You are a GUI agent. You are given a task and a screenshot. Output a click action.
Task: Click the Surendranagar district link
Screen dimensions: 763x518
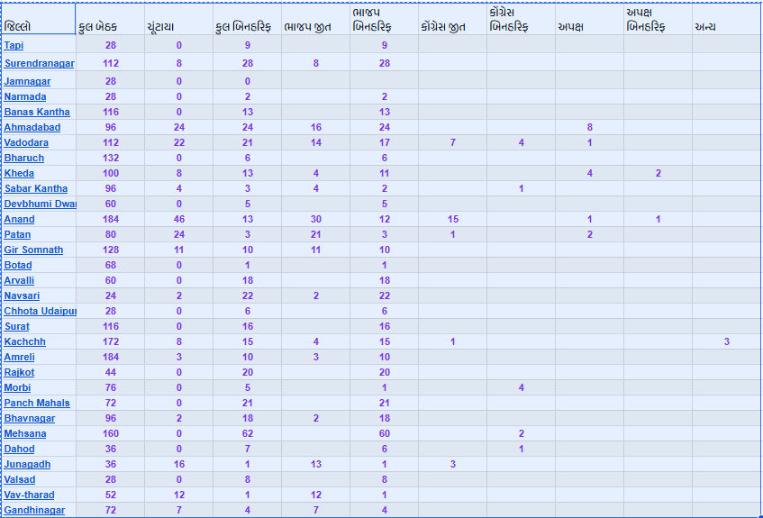tap(39, 64)
